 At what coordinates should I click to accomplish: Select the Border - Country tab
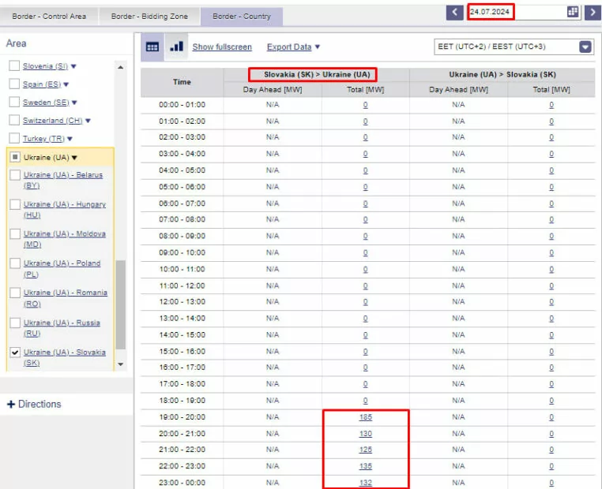point(242,16)
